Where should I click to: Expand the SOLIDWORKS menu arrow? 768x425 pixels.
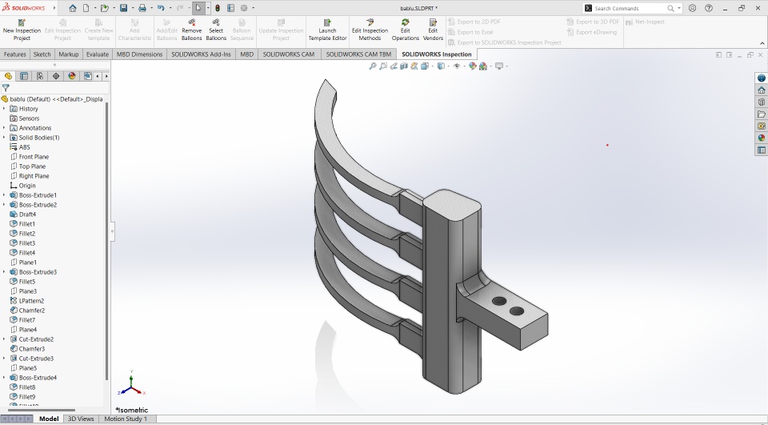(54, 8)
